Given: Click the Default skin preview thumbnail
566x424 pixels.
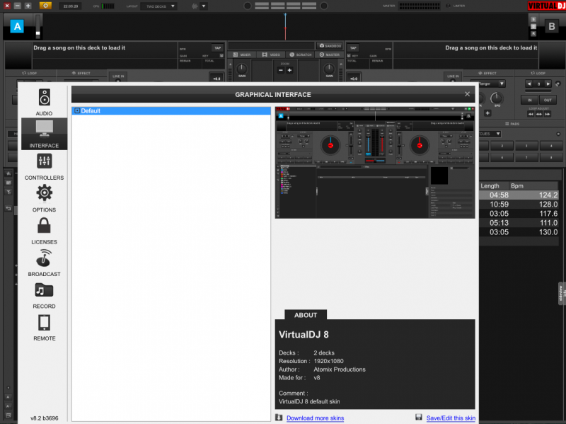Looking at the screenshot, I should [374, 162].
